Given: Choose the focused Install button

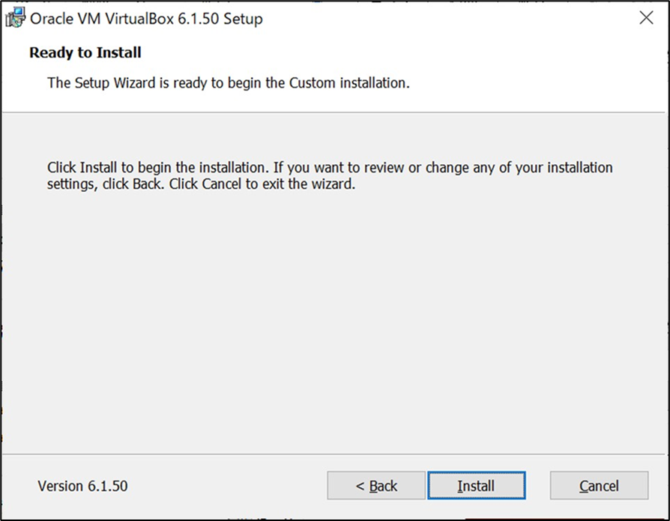Looking at the screenshot, I should click(477, 486).
